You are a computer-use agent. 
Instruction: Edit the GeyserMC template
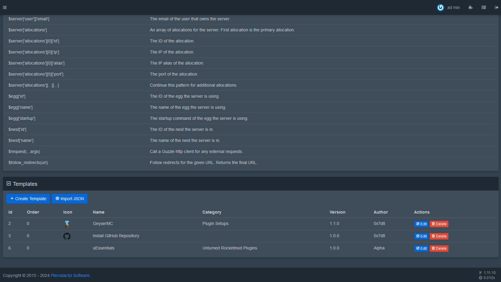pyautogui.click(x=421, y=224)
